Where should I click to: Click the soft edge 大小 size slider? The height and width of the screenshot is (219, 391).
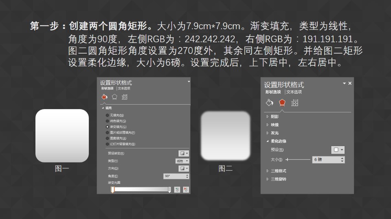click(299, 160)
